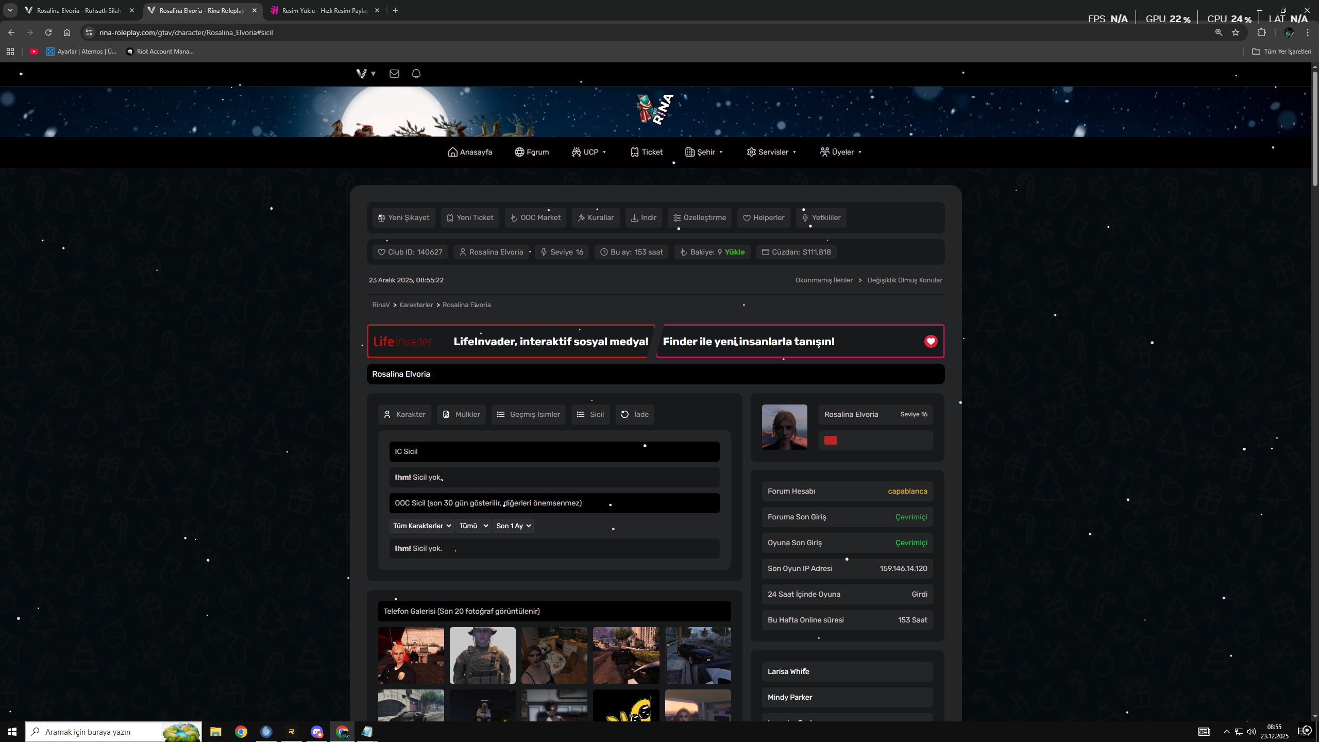
Task: Open the Riot Account Management bookmark
Action: (x=160, y=52)
